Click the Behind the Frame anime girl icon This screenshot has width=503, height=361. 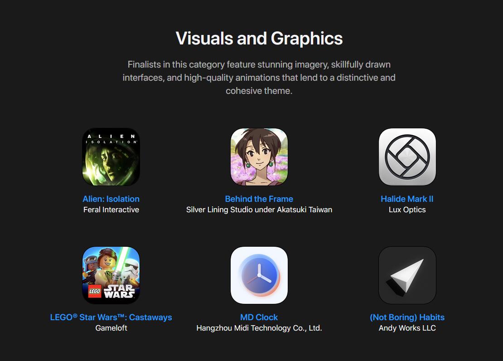259,157
